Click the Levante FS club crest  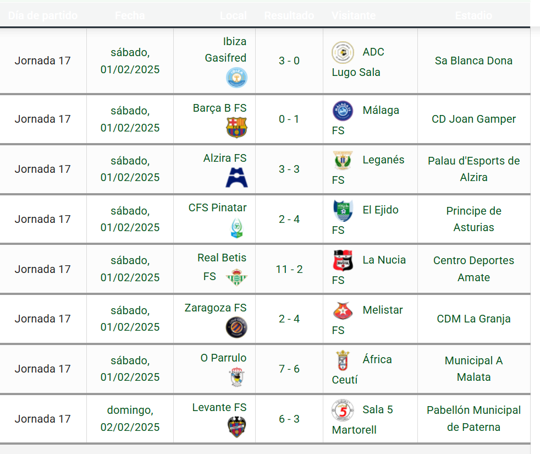236,427
